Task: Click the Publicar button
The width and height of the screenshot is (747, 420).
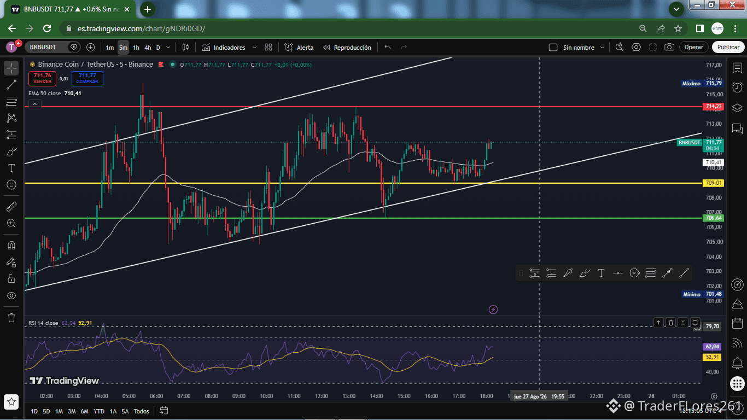Action: click(x=728, y=48)
